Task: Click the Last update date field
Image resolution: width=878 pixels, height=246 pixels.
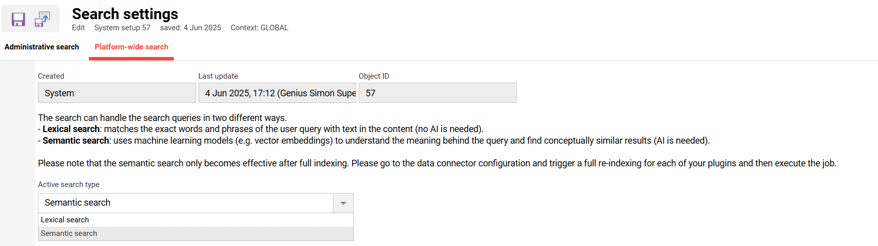Action: (277, 93)
